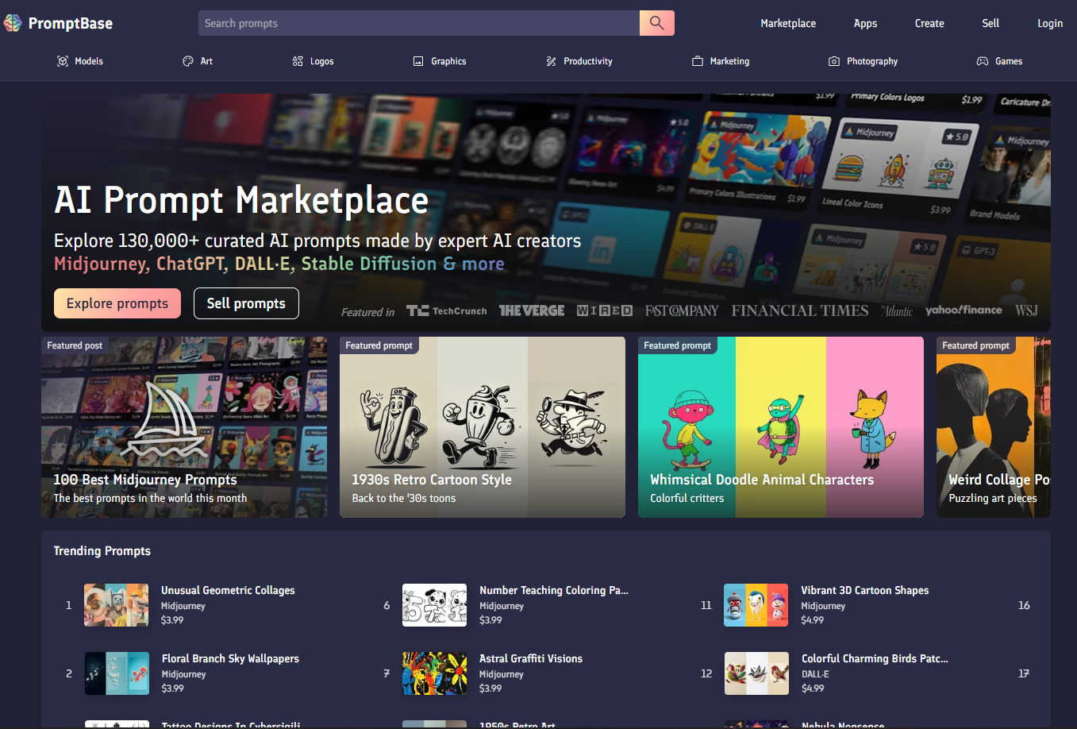Select the Games category label
Viewport: 1077px width, 729px height.
(x=1009, y=61)
